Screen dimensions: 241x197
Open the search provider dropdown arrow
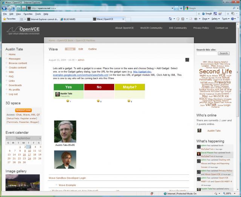(238, 8)
